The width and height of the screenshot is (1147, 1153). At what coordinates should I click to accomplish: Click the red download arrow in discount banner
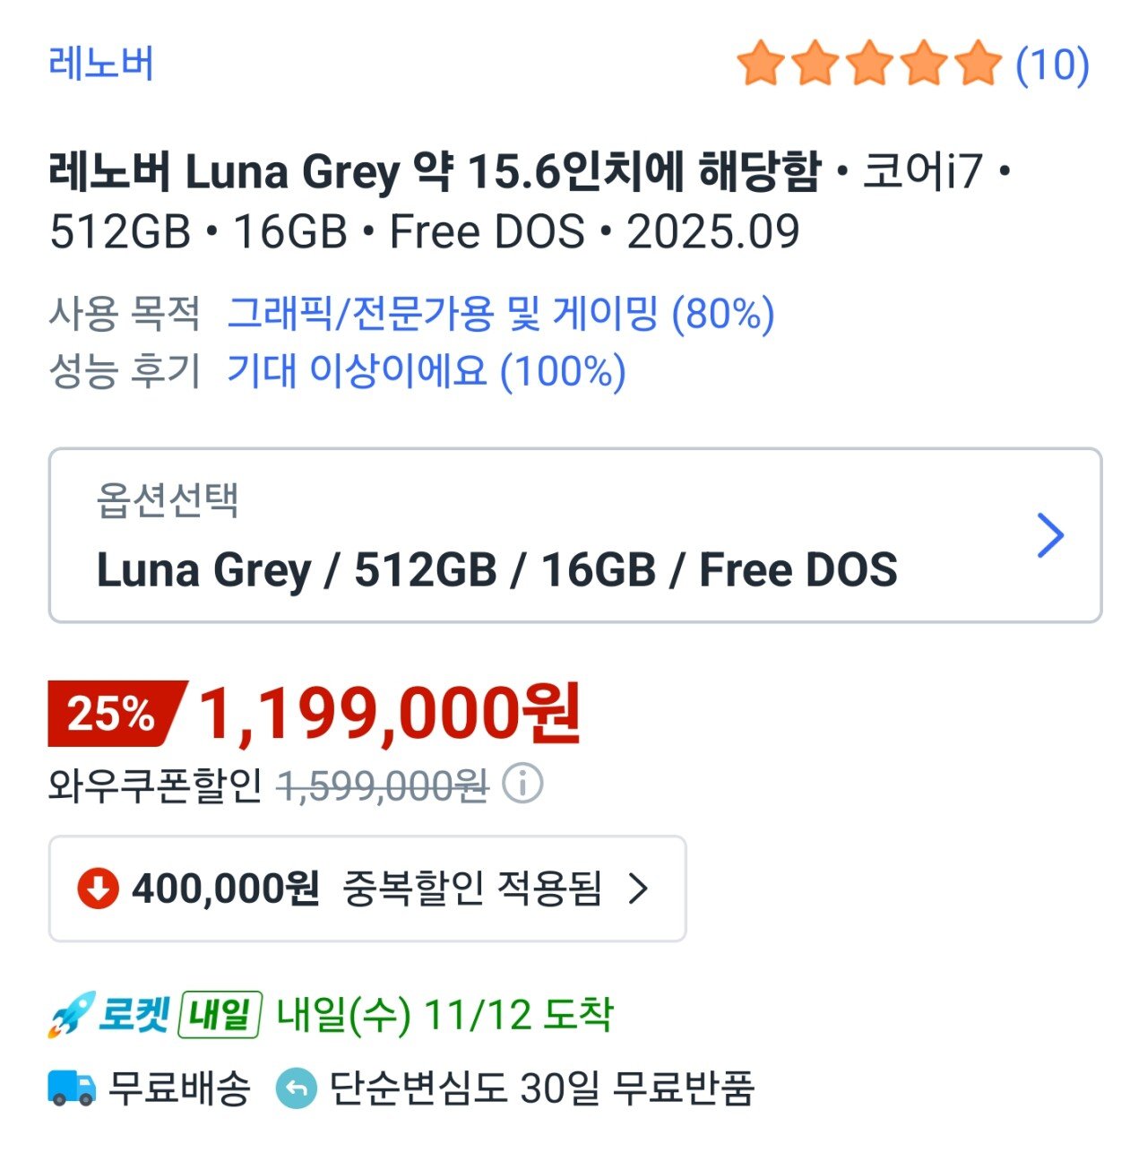pos(99,888)
